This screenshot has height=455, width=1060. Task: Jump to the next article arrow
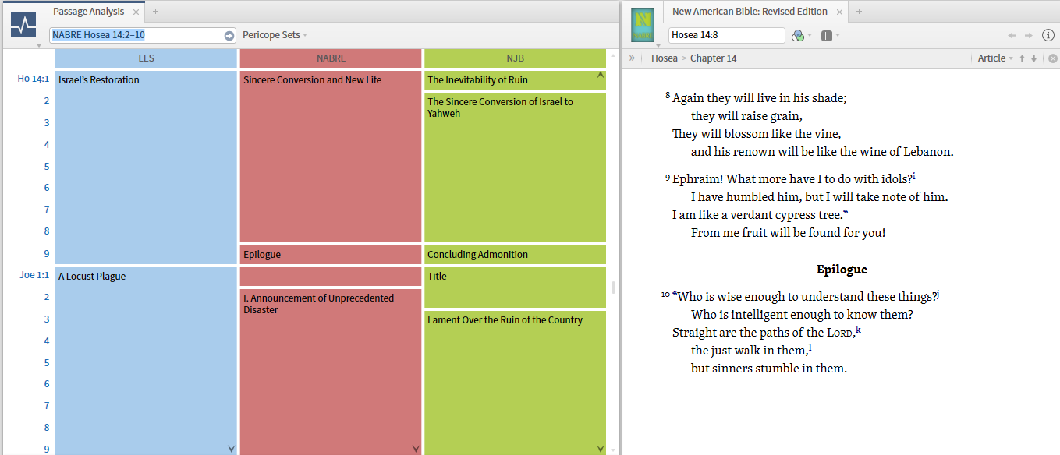[x=1034, y=58]
